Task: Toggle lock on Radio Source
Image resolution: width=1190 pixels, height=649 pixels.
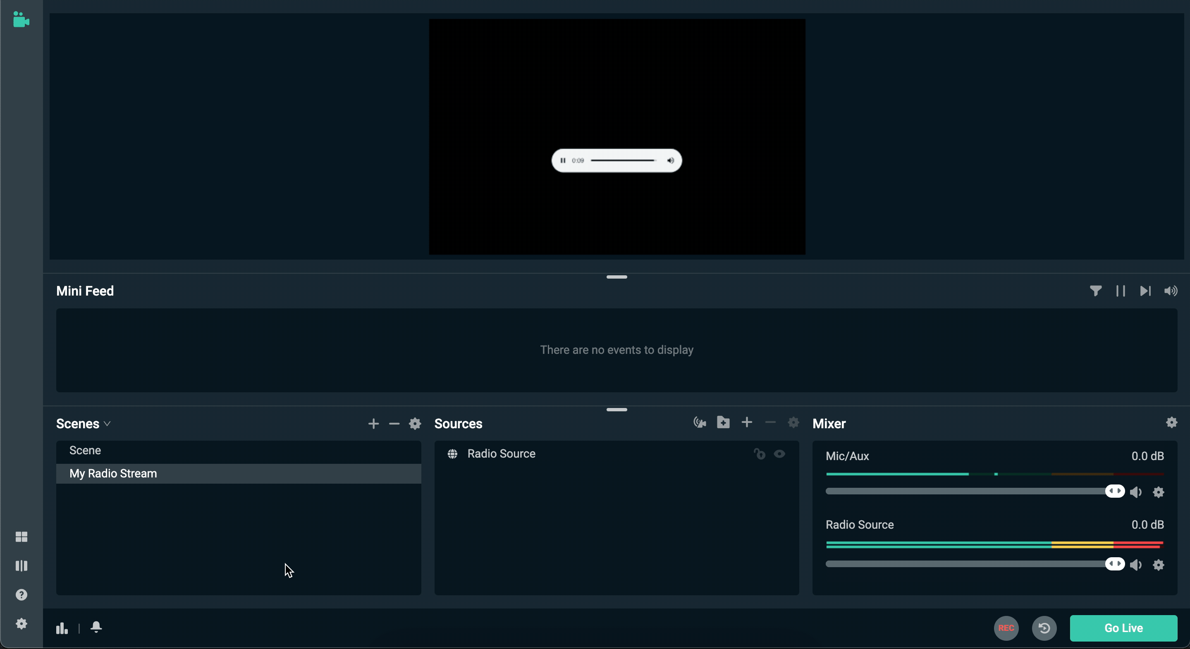Action: pyautogui.click(x=760, y=453)
